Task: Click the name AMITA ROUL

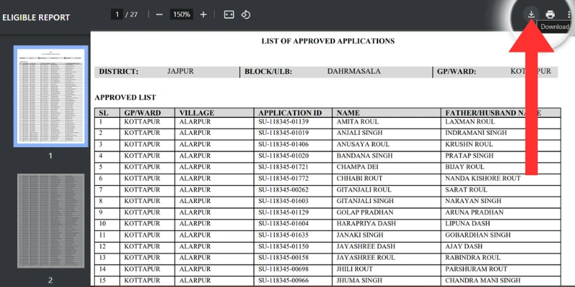Action: (x=357, y=121)
